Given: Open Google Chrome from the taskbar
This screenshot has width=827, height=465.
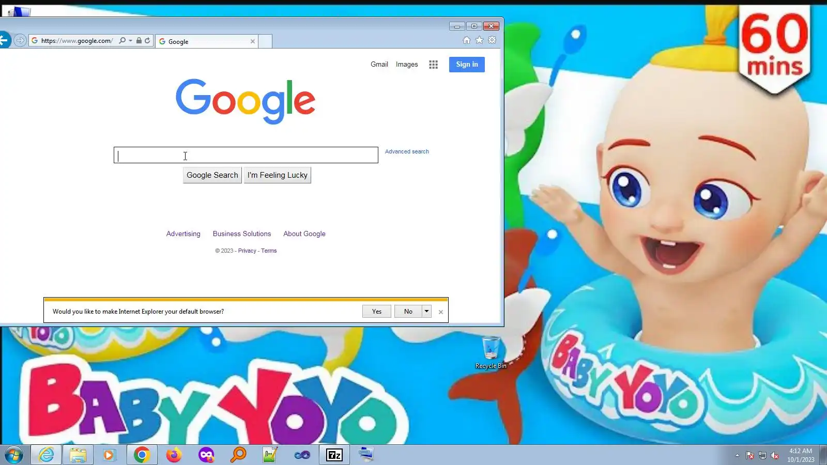Looking at the screenshot, I should 142,455.
